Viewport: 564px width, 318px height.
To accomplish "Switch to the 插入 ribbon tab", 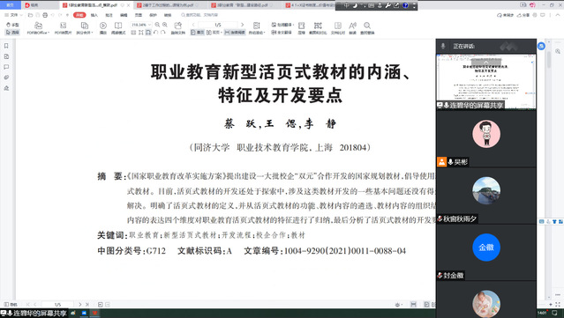I will (x=94, y=15).
